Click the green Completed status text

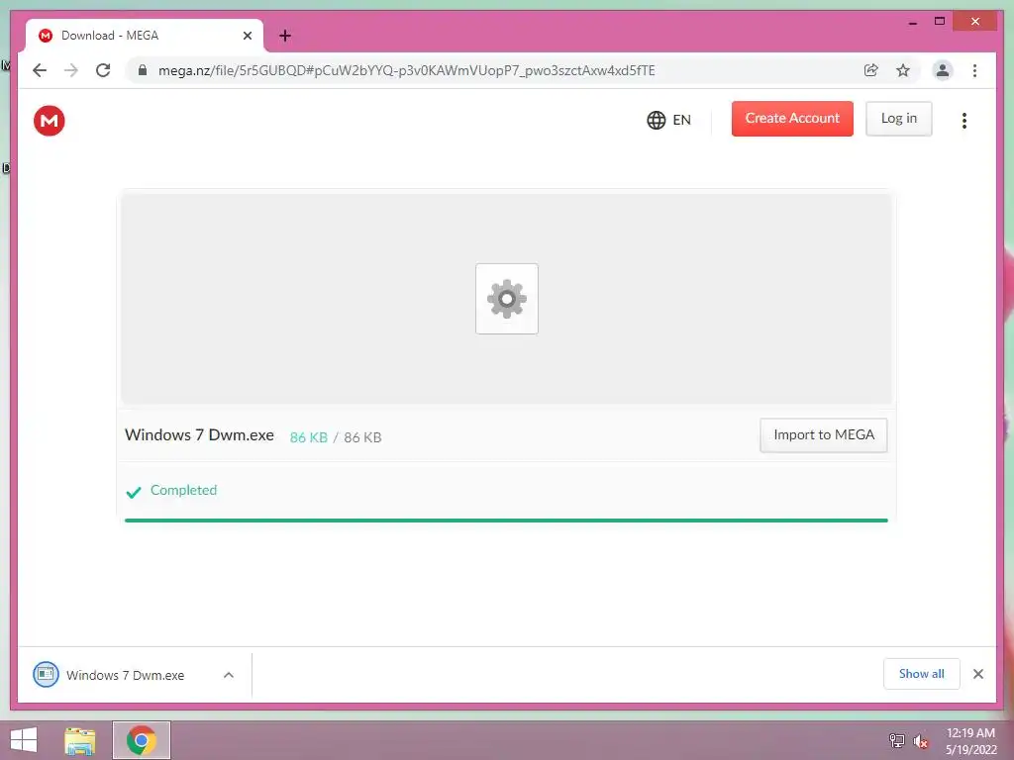coord(183,490)
